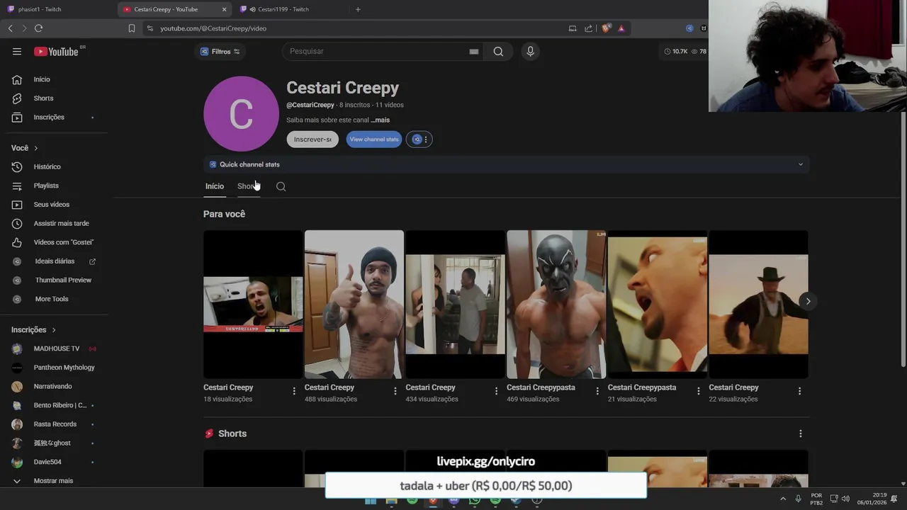Image resolution: width=907 pixels, height=510 pixels.
Task: Bookmark this page with the bookmark icon
Action: (x=131, y=28)
